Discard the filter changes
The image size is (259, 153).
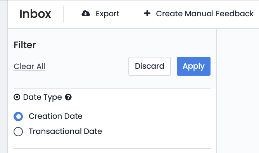(x=150, y=66)
